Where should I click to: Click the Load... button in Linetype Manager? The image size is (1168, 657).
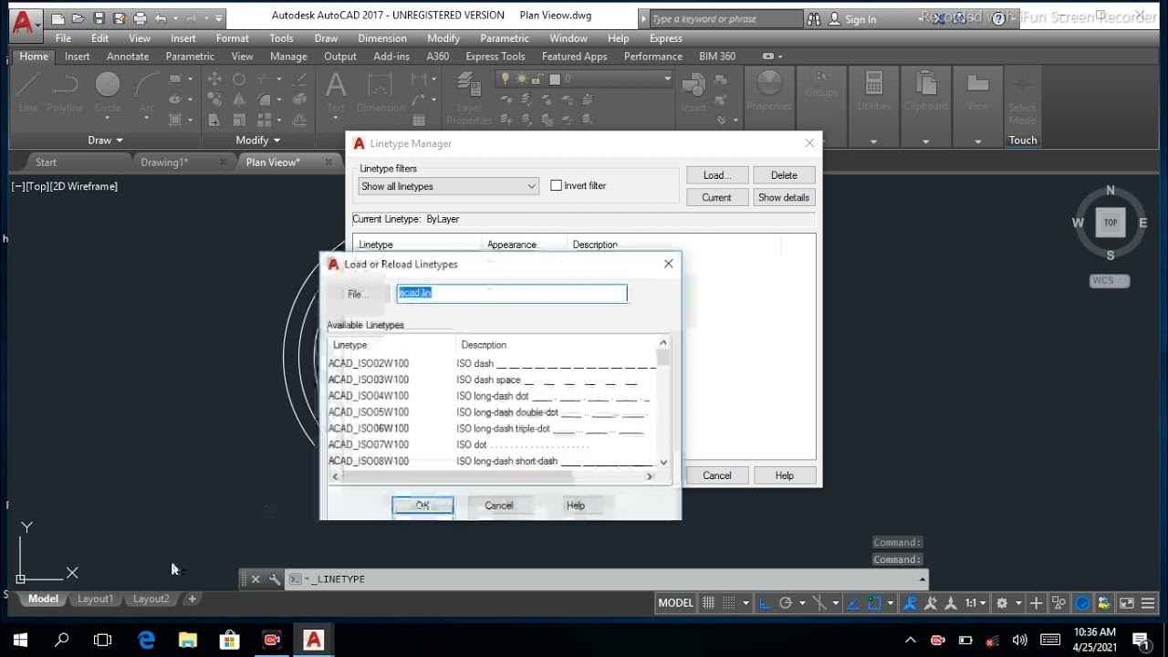click(x=716, y=175)
